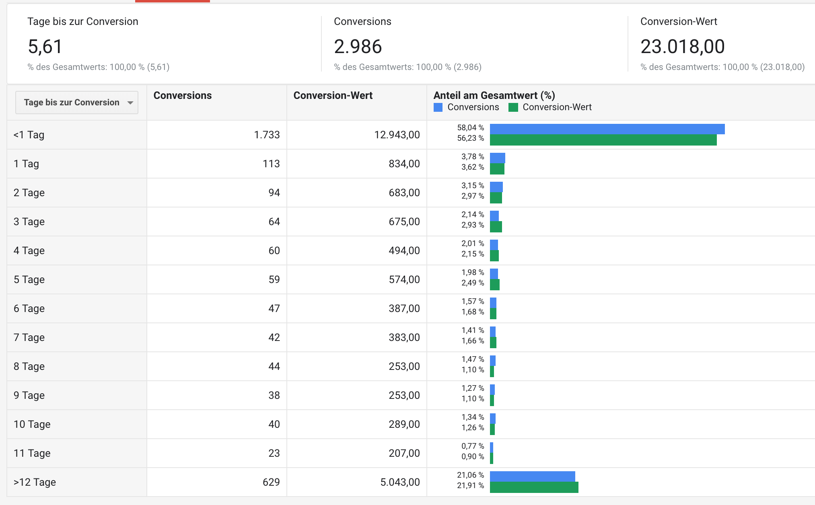Click the conversion value cell 5.043,00
This screenshot has height=505, width=815.
pos(400,482)
